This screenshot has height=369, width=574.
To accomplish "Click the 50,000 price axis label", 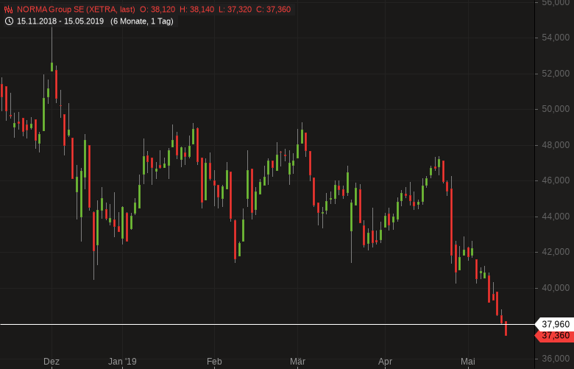I will (556, 109).
